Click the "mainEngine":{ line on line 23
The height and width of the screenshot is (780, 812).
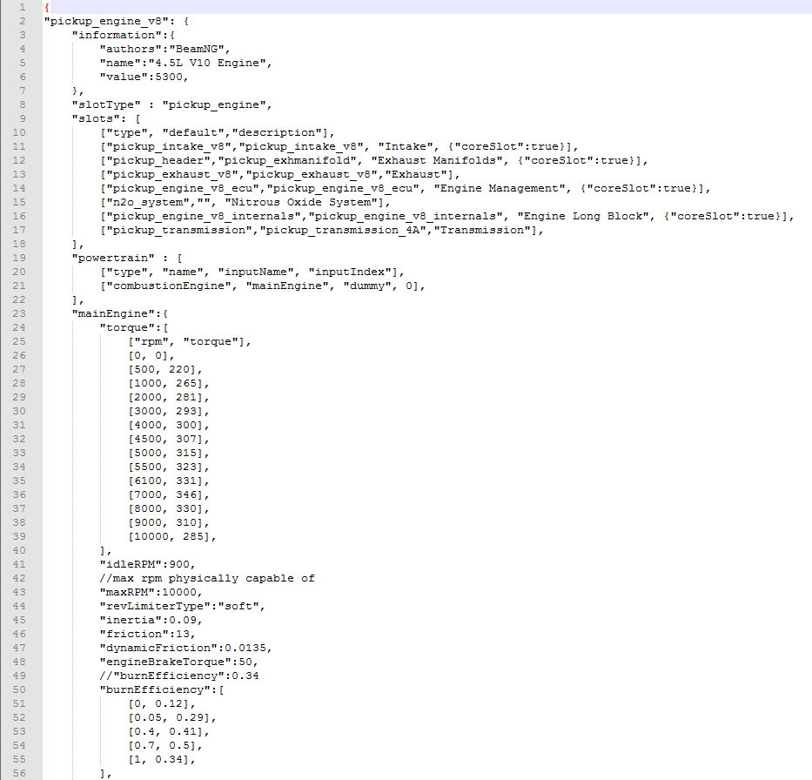tap(119, 314)
